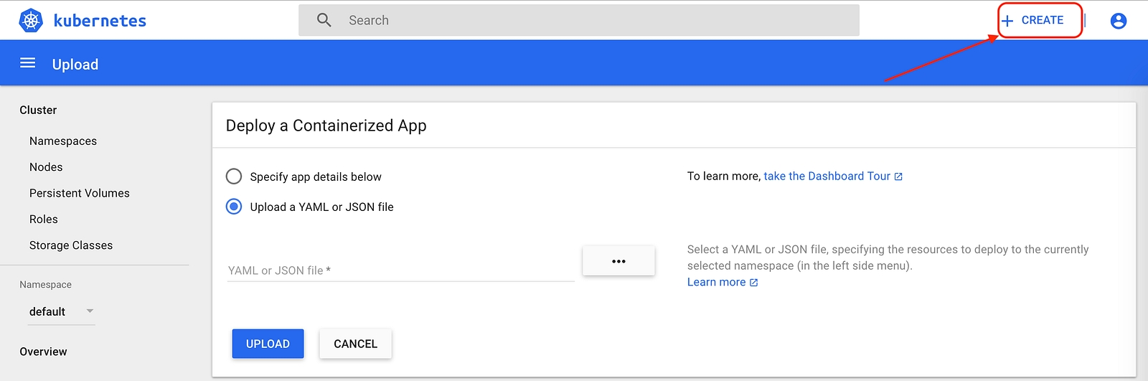Screen dimensions: 1148x381
Task: Open the user account profile icon
Action: [x=1118, y=21]
